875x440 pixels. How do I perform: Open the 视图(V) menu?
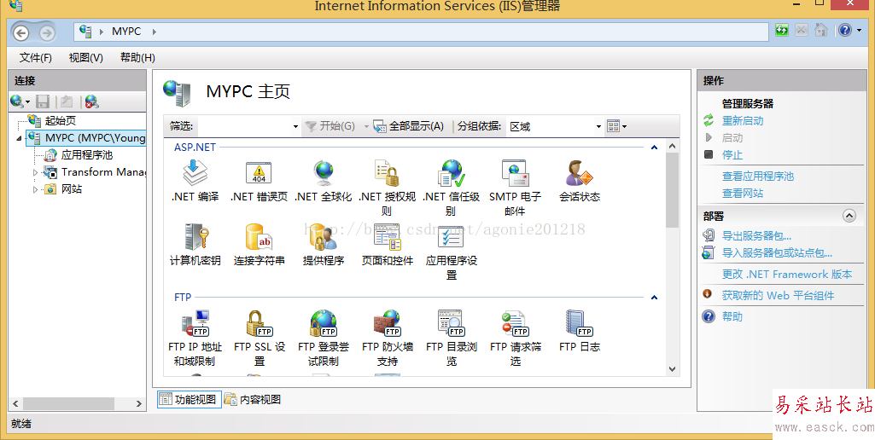[86, 57]
